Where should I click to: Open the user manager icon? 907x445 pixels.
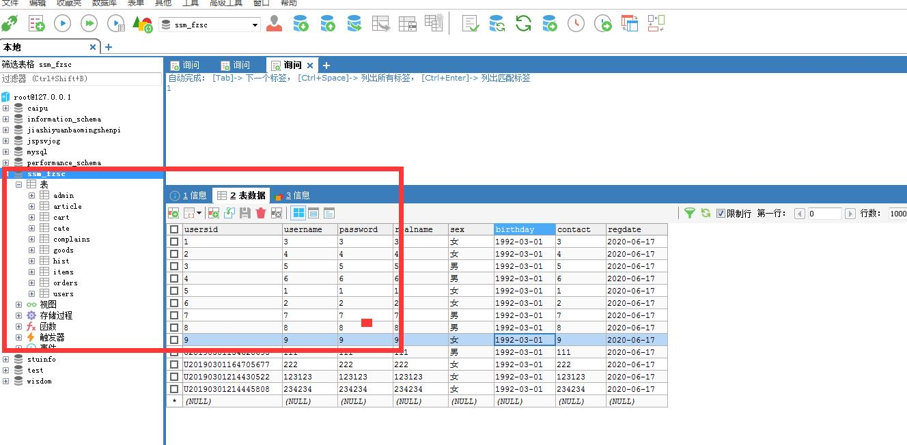(x=274, y=25)
